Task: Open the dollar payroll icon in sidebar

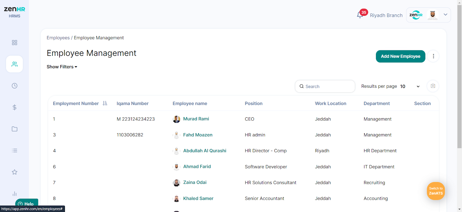Action: coord(14,107)
